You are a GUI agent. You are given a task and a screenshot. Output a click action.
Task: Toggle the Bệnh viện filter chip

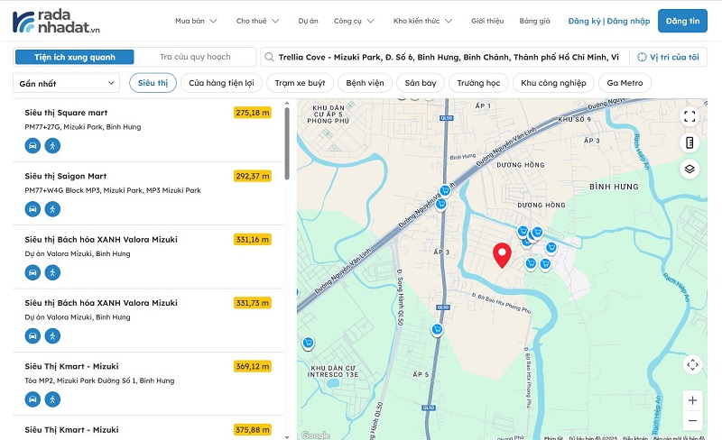tap(364, 83)
